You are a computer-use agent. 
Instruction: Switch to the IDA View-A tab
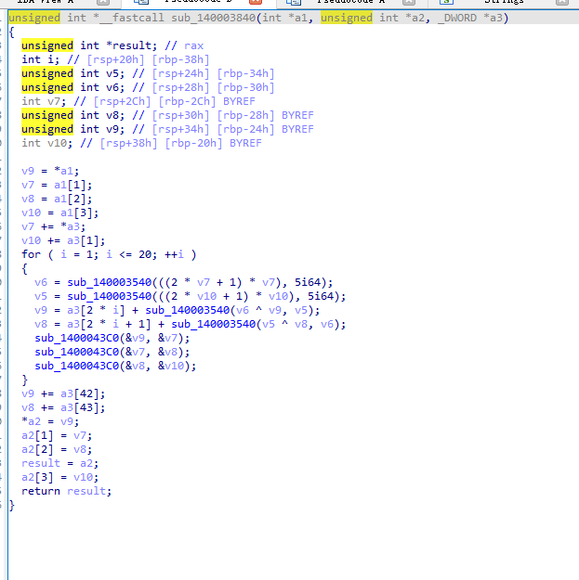[x=45, y=3]
